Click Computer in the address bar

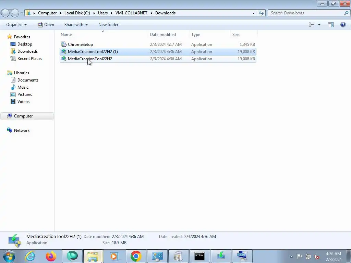pyautogui.click(x=47, y=13)
